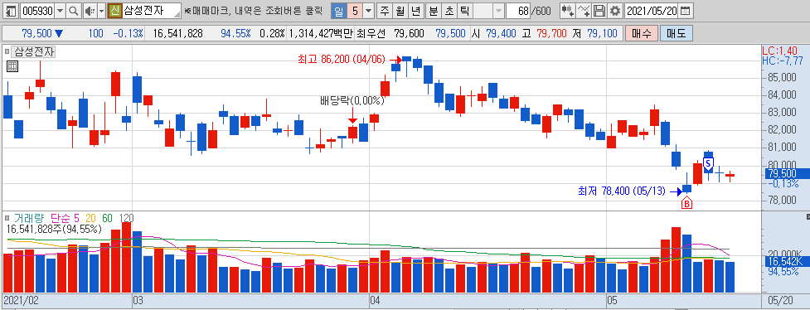The height and width of the screenshot is (310, 810).
Task: Click the volume 16,541,828 value
Action: [177, 34]
